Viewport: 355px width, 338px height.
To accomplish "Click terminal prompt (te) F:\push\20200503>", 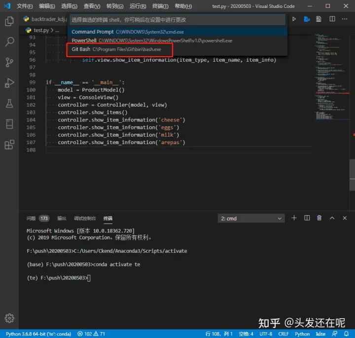I will [57, 278].
